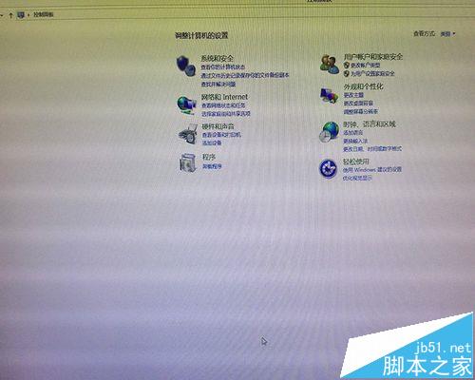
Task: Click 更换输入法 link
Action: pos(355,141)
